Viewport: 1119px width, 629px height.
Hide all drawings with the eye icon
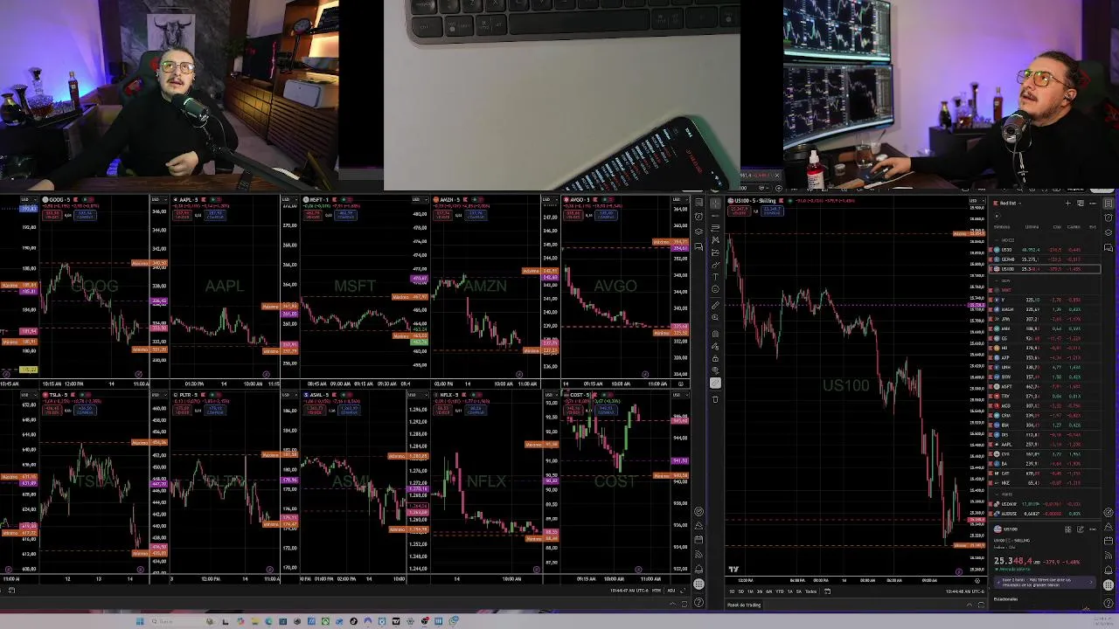tap(715, 370)
